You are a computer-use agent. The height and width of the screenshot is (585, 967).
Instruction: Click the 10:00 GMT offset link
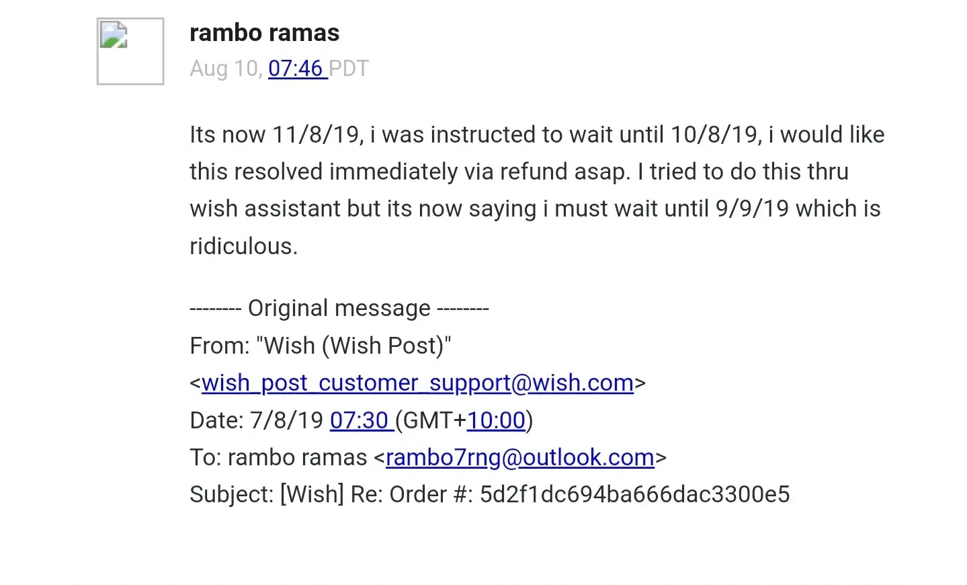[496, 420]
